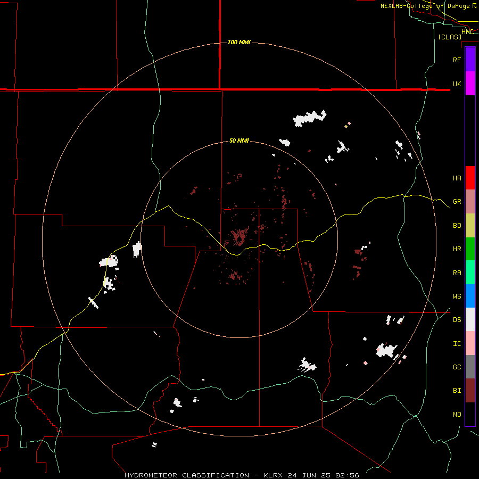Screen dimensions: 479x479
Task: Click the DS legend label
Action: (457, 320)
